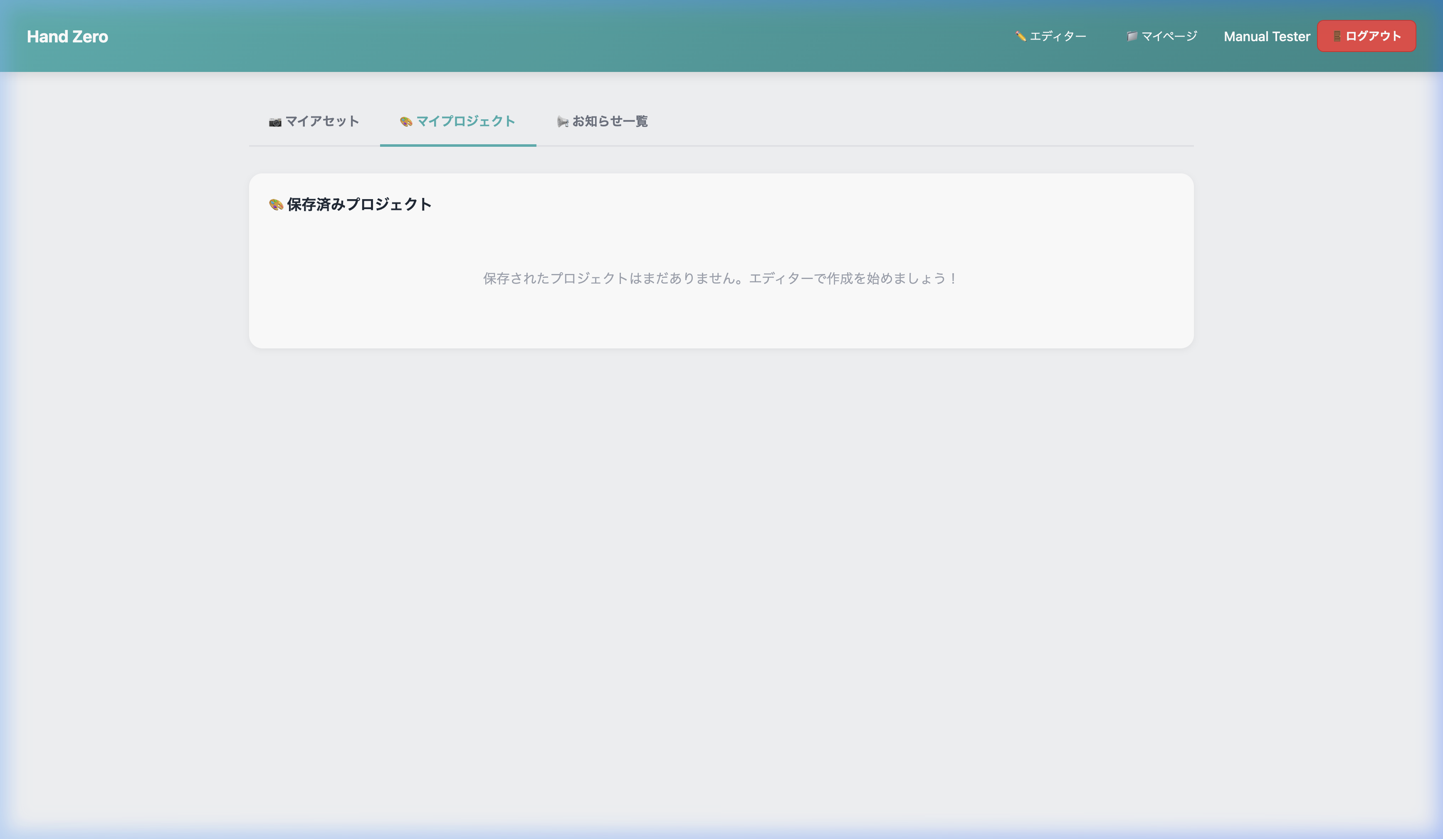Click the Hand Zero logo
Image resolution: width=1443 pixels, height=839 pixels.
point(67,37)
